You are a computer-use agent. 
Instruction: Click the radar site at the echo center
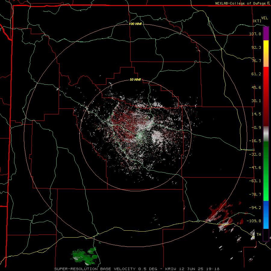pyautogui.click(x=140, y=136)
